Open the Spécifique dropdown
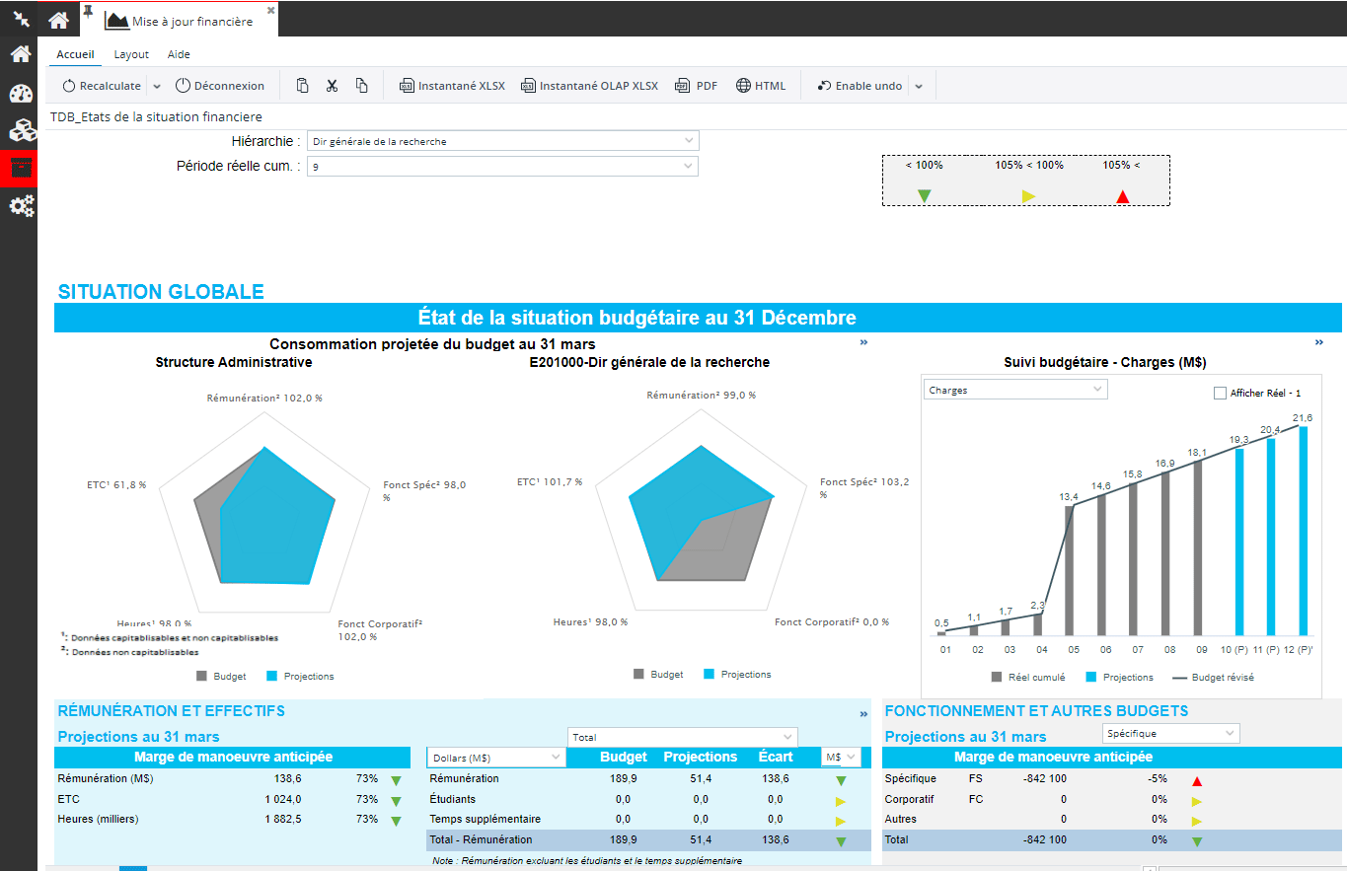This screenshot has height=871, width=1347. [x=1170, y=733]
